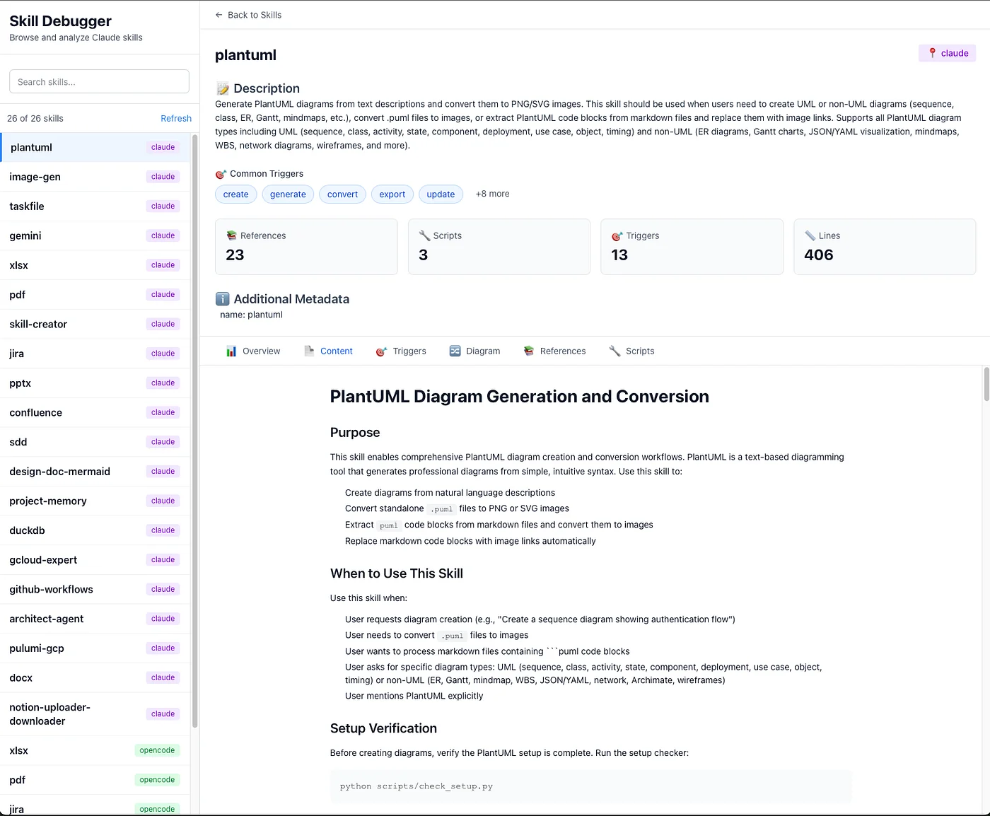Click the Overview tab bar-chart icon
The width and height of the screenshot is (990, 816).
click(x=231, y=351)
